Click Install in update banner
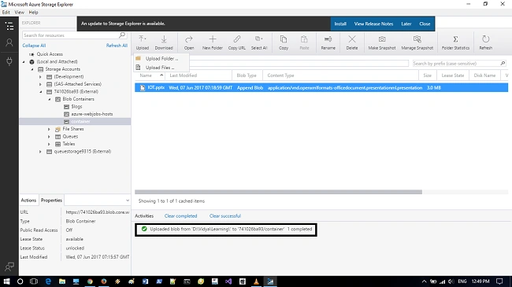Viewport: 512px width, 287px height. click(340, 24)
